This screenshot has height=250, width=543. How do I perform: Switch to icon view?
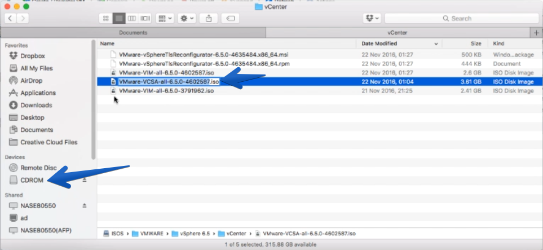click(106, 19)
